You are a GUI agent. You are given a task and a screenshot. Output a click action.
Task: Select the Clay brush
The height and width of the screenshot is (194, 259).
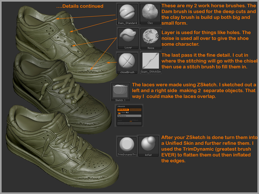[x=150, y=14]
